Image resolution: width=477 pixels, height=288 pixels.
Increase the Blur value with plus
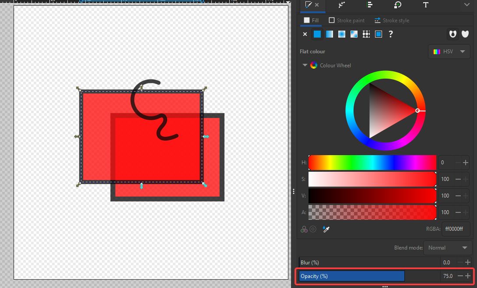pos(468,263)
